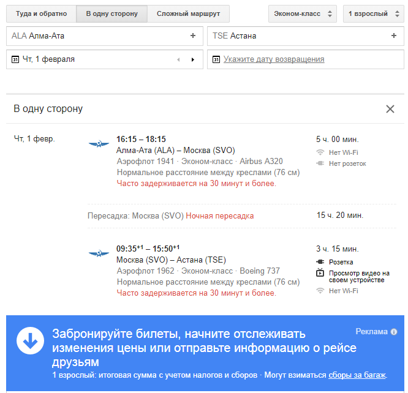Select the В одну сторону trip type

pyautogui.click(x=111, y=13)
